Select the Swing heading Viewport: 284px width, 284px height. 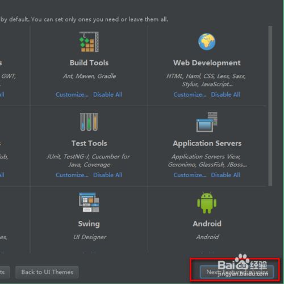pos(89,224)
